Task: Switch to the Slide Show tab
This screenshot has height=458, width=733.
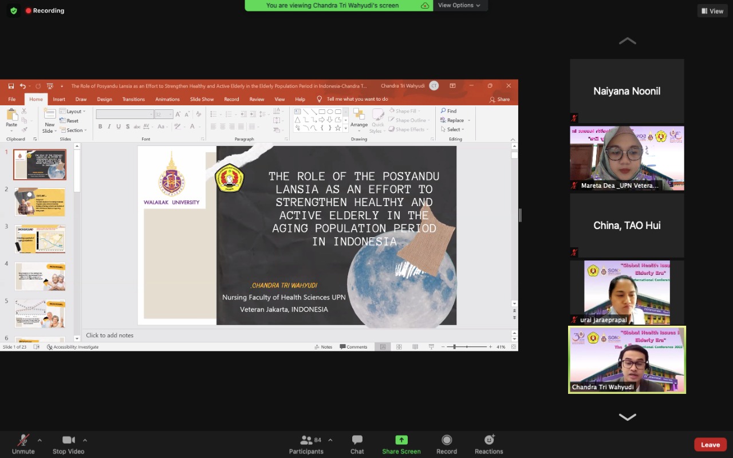Action: tap(202, 99)
